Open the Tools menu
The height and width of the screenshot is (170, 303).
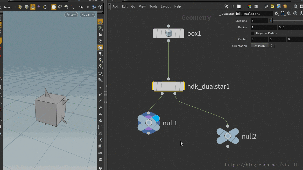coord(153,6)
